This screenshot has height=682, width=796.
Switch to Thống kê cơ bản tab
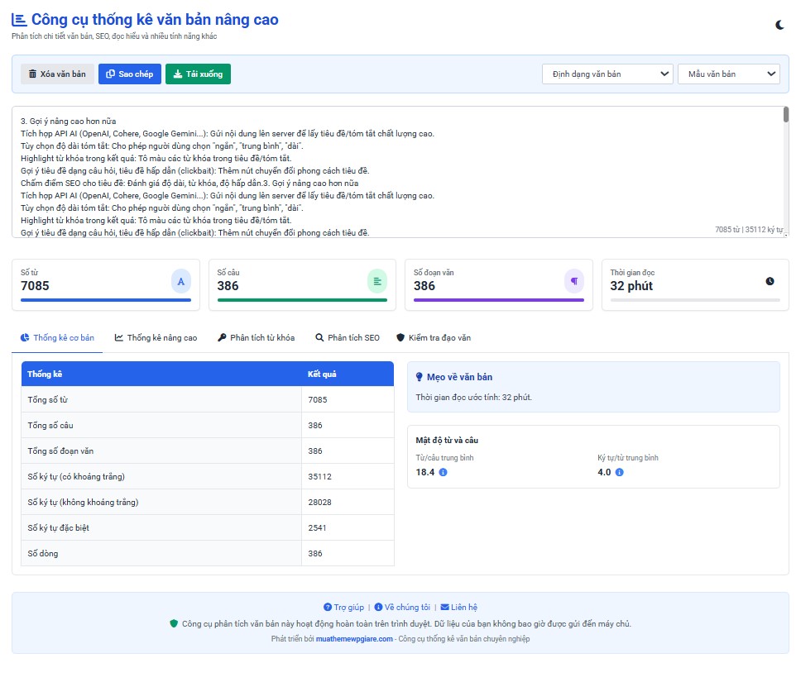(57, 338)
